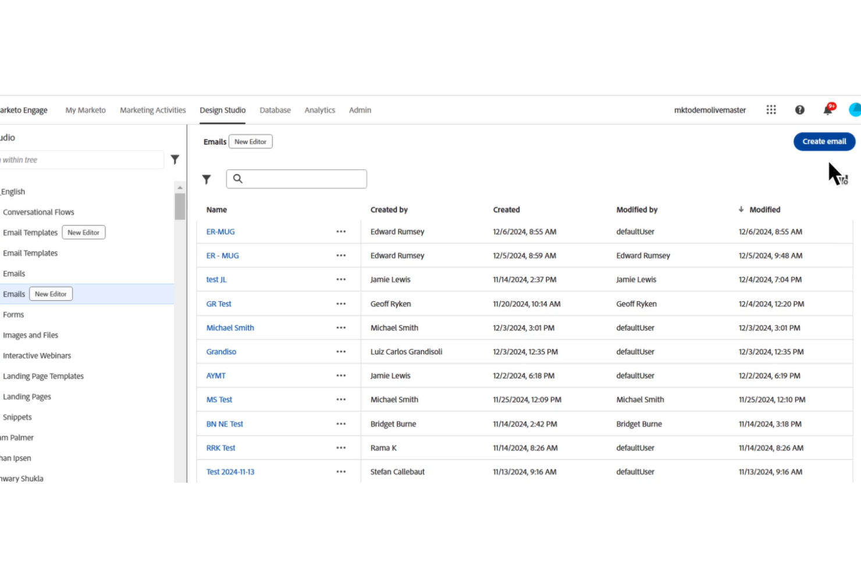Click the filter icon beside the tree search

pyautogui.click(x=175, y=159)
